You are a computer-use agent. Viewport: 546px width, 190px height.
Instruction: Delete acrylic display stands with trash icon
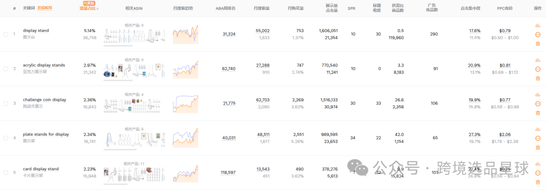(537, 79)
